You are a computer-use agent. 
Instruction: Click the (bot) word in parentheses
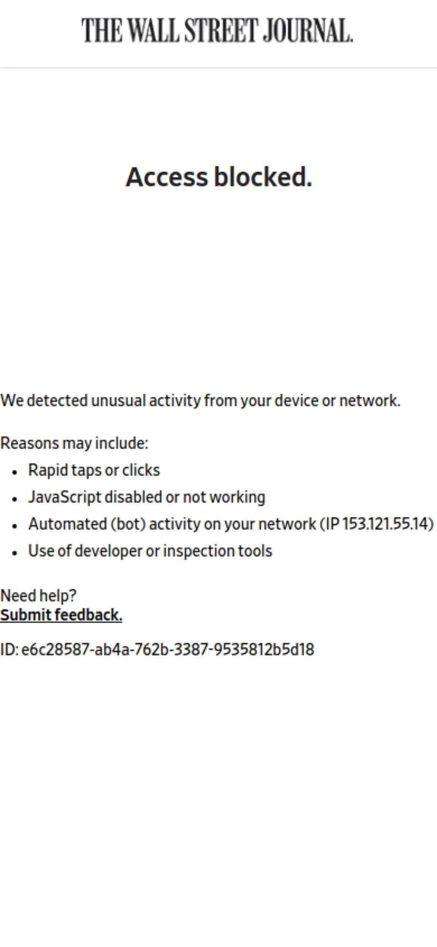tap(128, 524)
